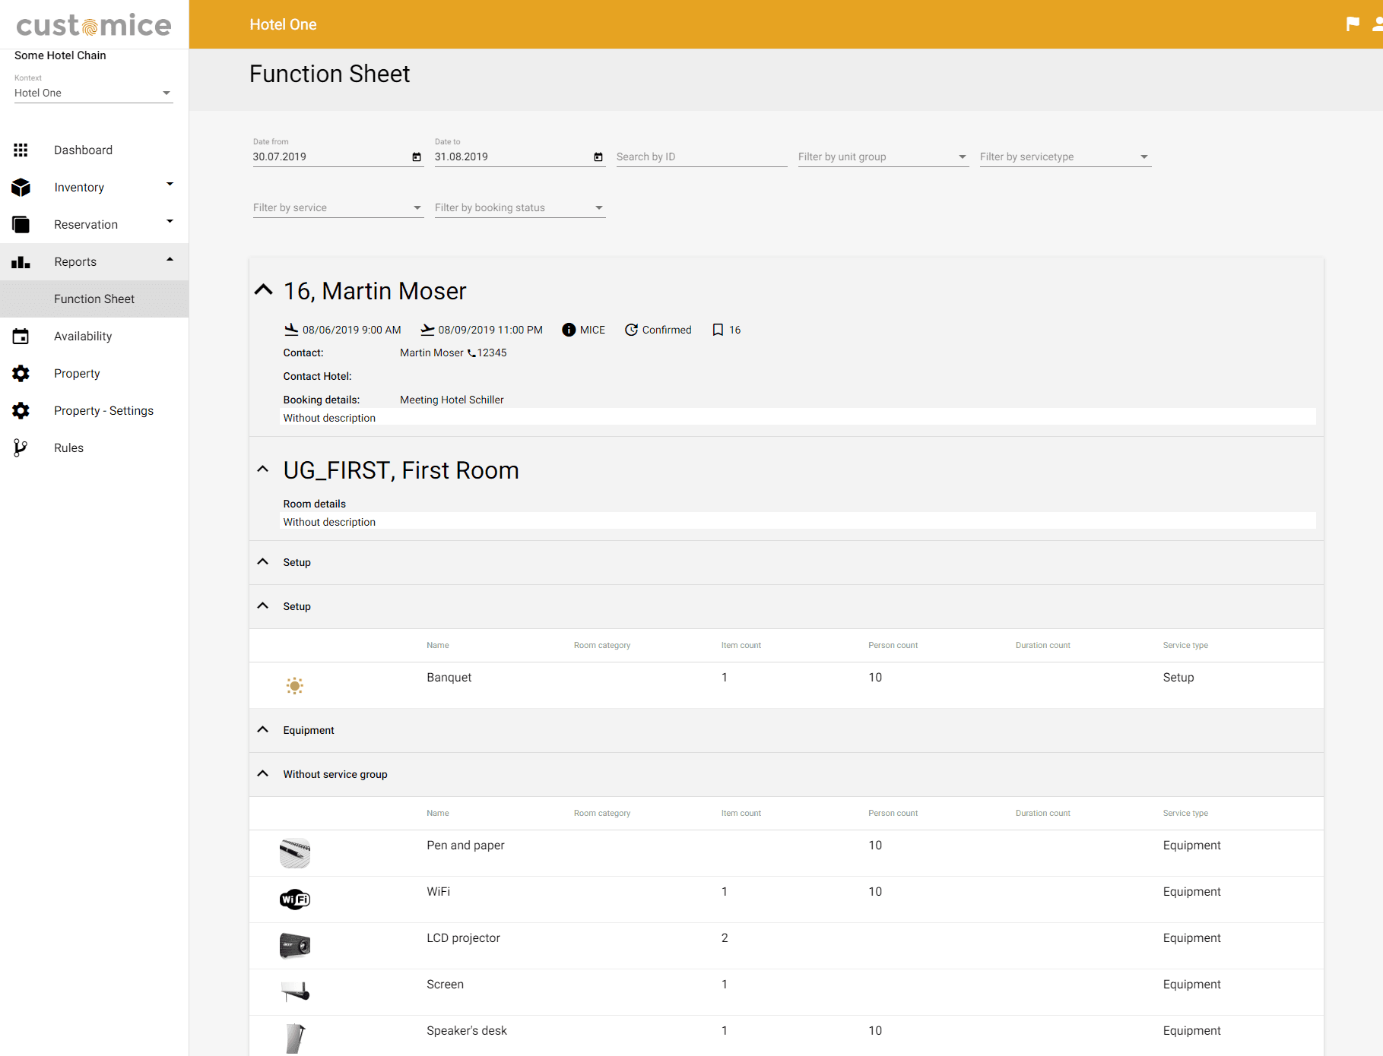Collapse the Without service group section
Image resolution: width=1383 pixels, height=1056 pixels.
(x=263, y=774)
